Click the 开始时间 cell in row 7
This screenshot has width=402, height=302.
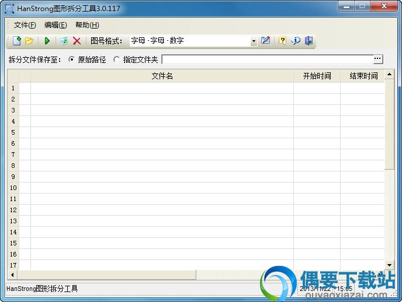[x=317, y=154]
